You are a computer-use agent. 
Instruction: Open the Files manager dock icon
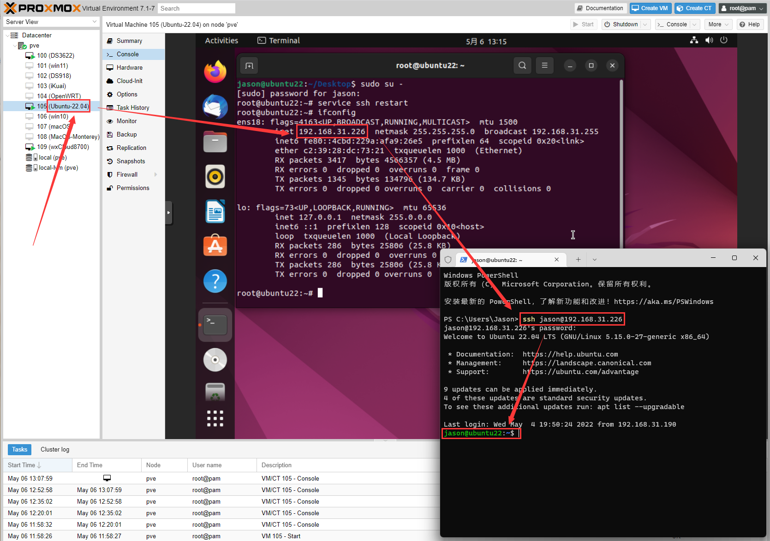(215, 142)
